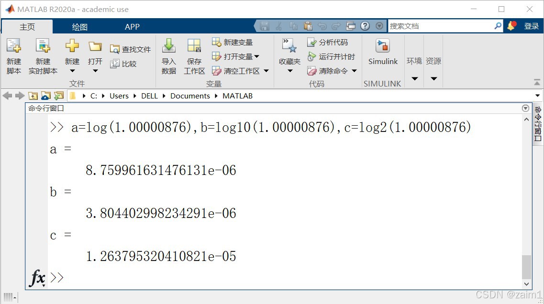This screenshot has width=544, height=304.
Task: Open the address bar history dropdown
Action: 537,96
